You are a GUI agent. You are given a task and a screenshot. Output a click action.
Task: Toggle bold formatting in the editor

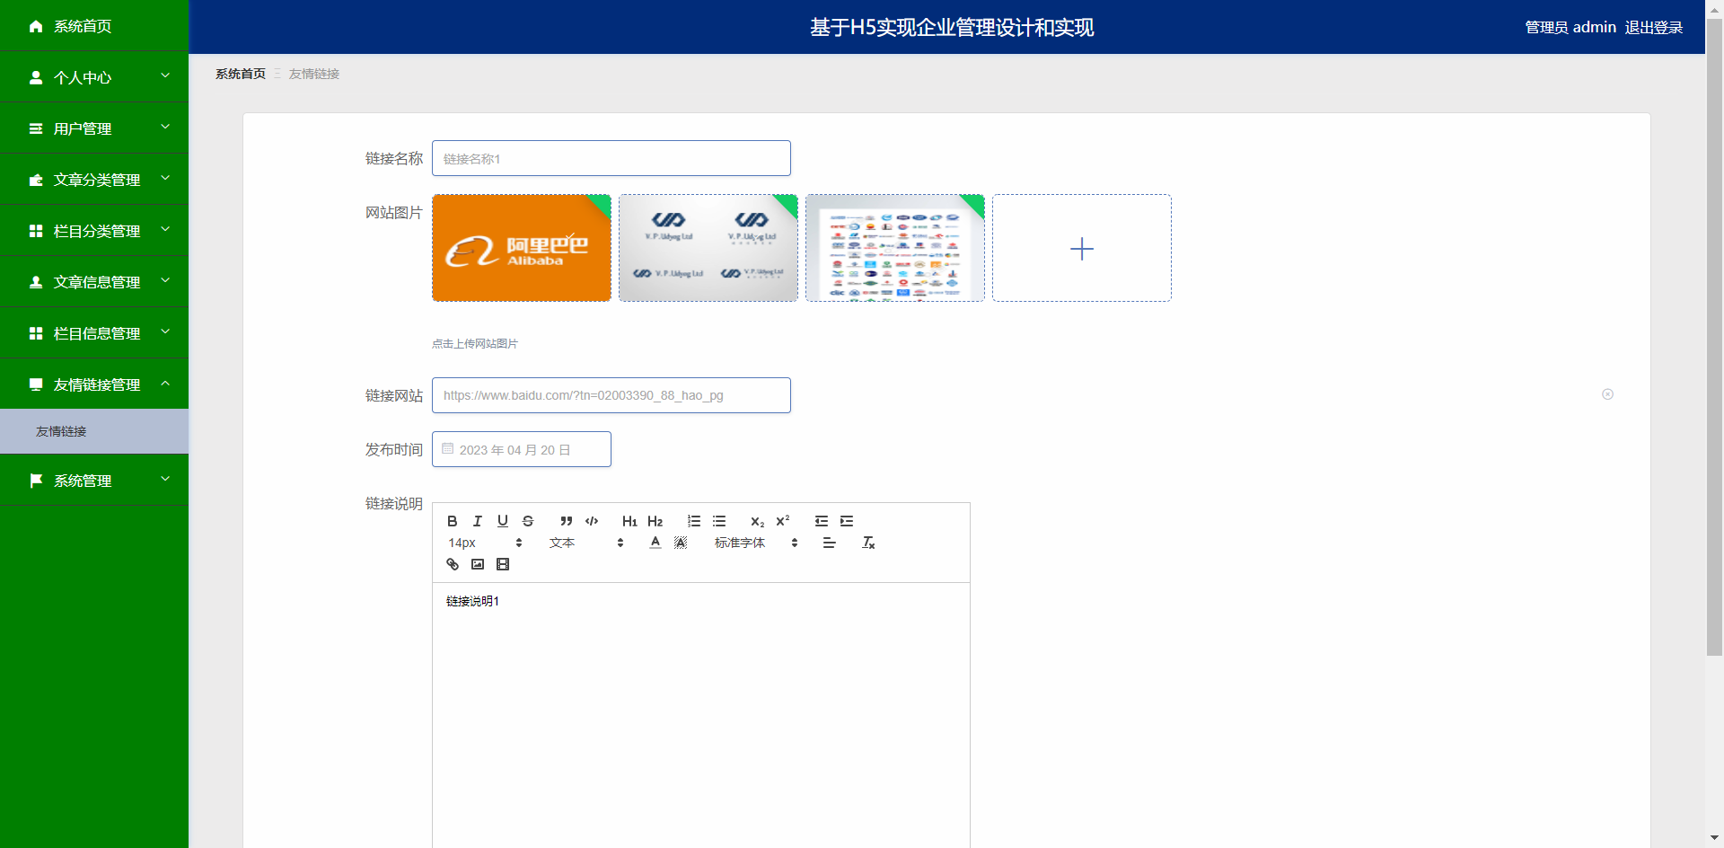[x=453, y=521]
